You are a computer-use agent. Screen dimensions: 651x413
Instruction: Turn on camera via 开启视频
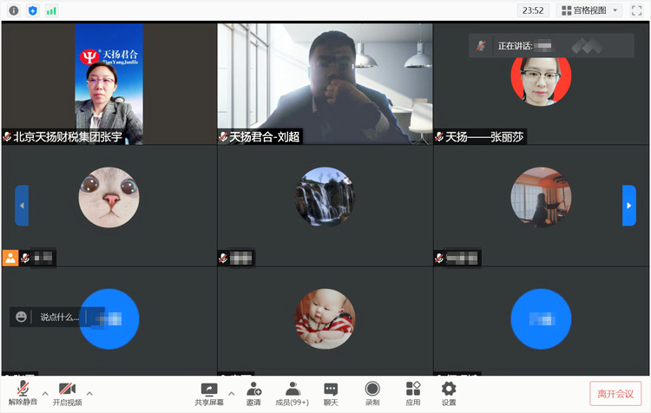point(67,393)
